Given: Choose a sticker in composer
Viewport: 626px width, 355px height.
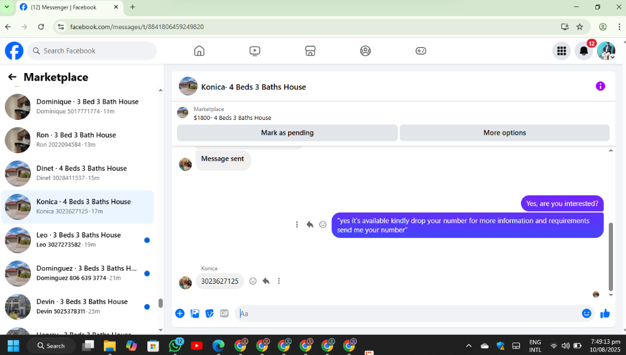Looking at the screenshot, I should [210, 313].
